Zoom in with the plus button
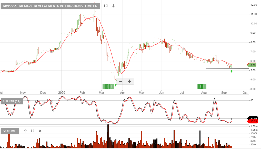 129,81
